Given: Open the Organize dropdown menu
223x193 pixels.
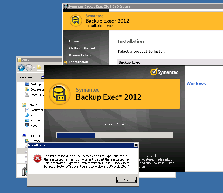Looking at the screenshot, I should [x=28, y=77].
